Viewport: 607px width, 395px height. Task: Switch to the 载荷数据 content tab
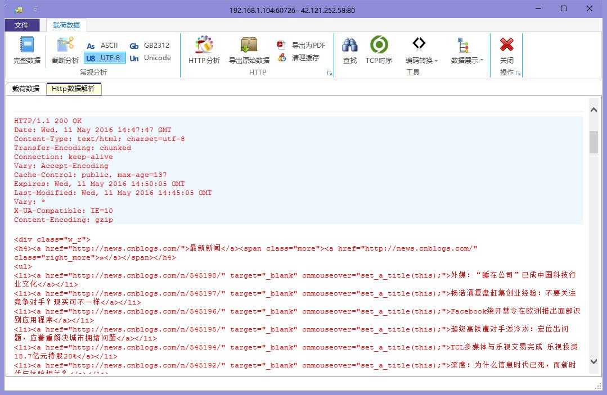coord(26,89)
